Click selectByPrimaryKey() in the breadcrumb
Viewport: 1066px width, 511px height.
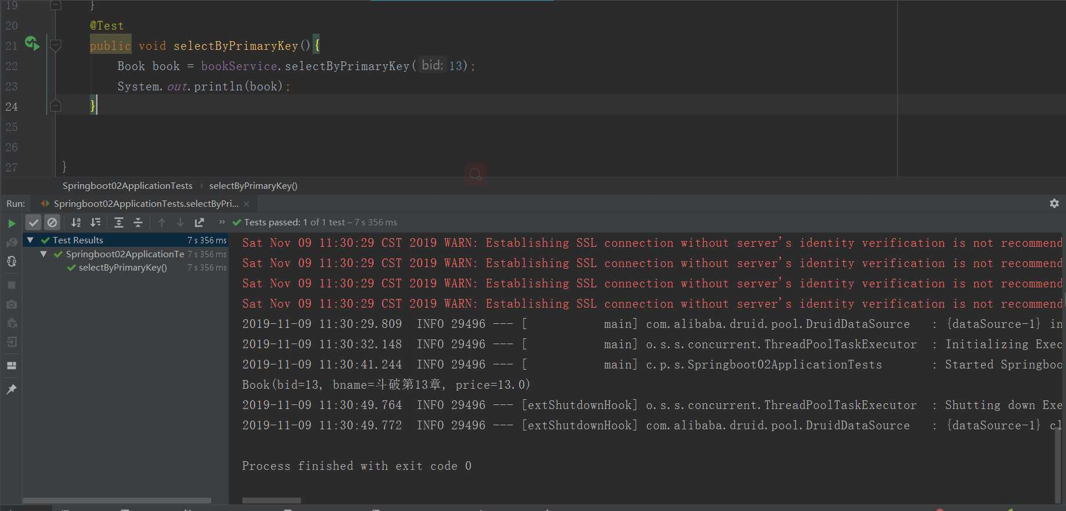click(x=253, y=186)
